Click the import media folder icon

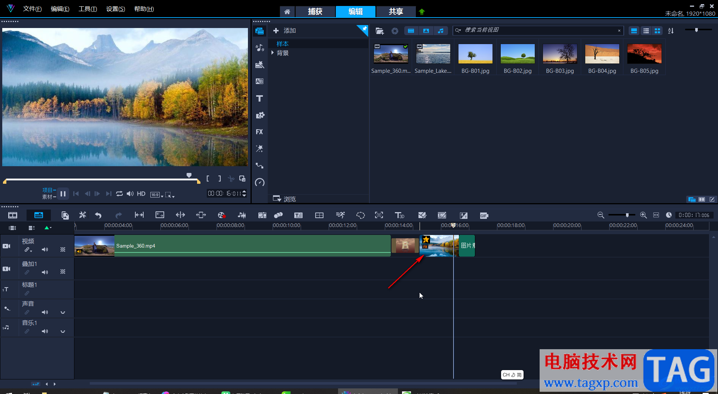pos(380,31)
